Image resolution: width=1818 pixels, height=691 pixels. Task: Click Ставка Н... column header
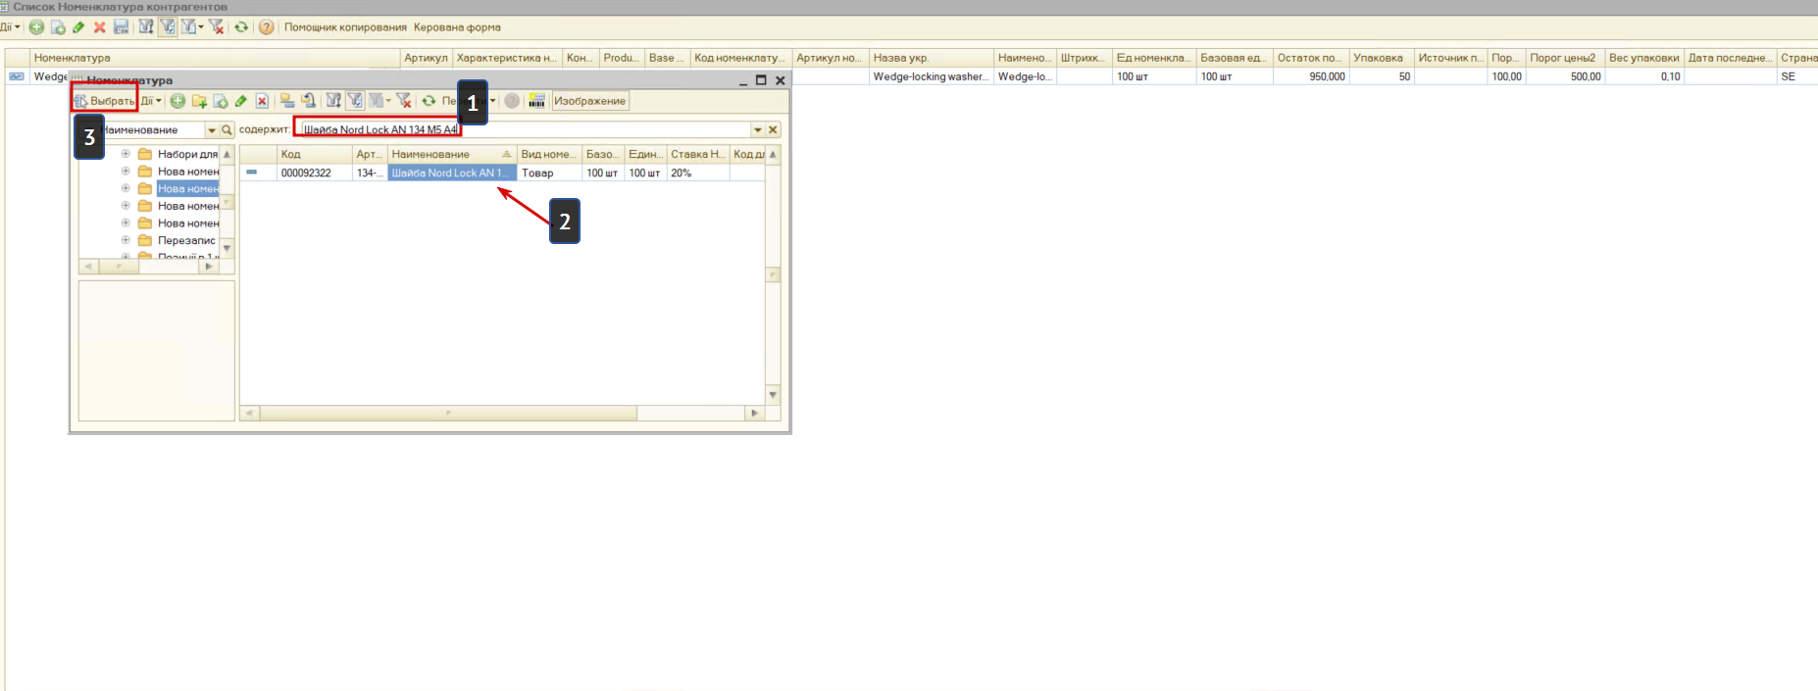pyautogui.click(x=698, y=154)
